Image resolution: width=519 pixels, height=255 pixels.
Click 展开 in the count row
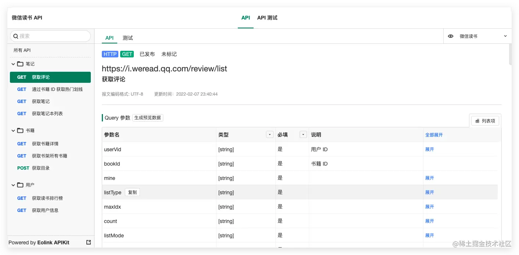(430, 221)
